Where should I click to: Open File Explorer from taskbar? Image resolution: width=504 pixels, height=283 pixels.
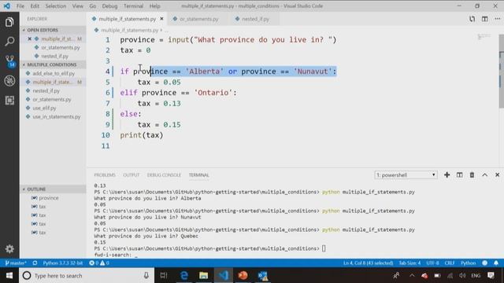tap(203, 276)
